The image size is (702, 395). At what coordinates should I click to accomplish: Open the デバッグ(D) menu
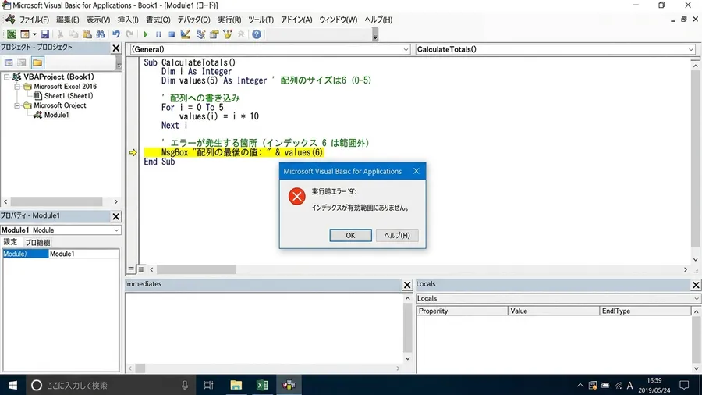193,20
